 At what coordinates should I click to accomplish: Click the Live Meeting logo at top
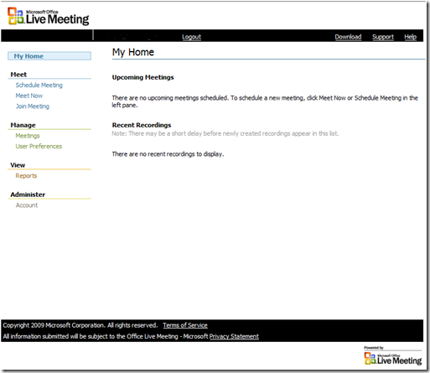pos(49,17)
